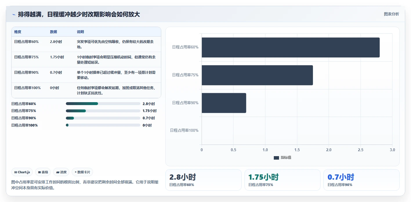Click the footnote starting 图中占用率是可安排工作时间
Screen dimensions: 411x202
click(x=85, y=185)
